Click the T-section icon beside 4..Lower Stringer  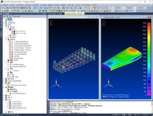[12, 48]
